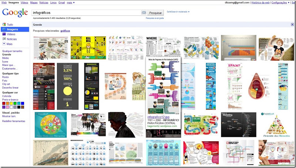This screenshot has width=296, height=168.
Task: Open the Pirâmide dos Alimentos thumbnail
Action: point(276,125)
